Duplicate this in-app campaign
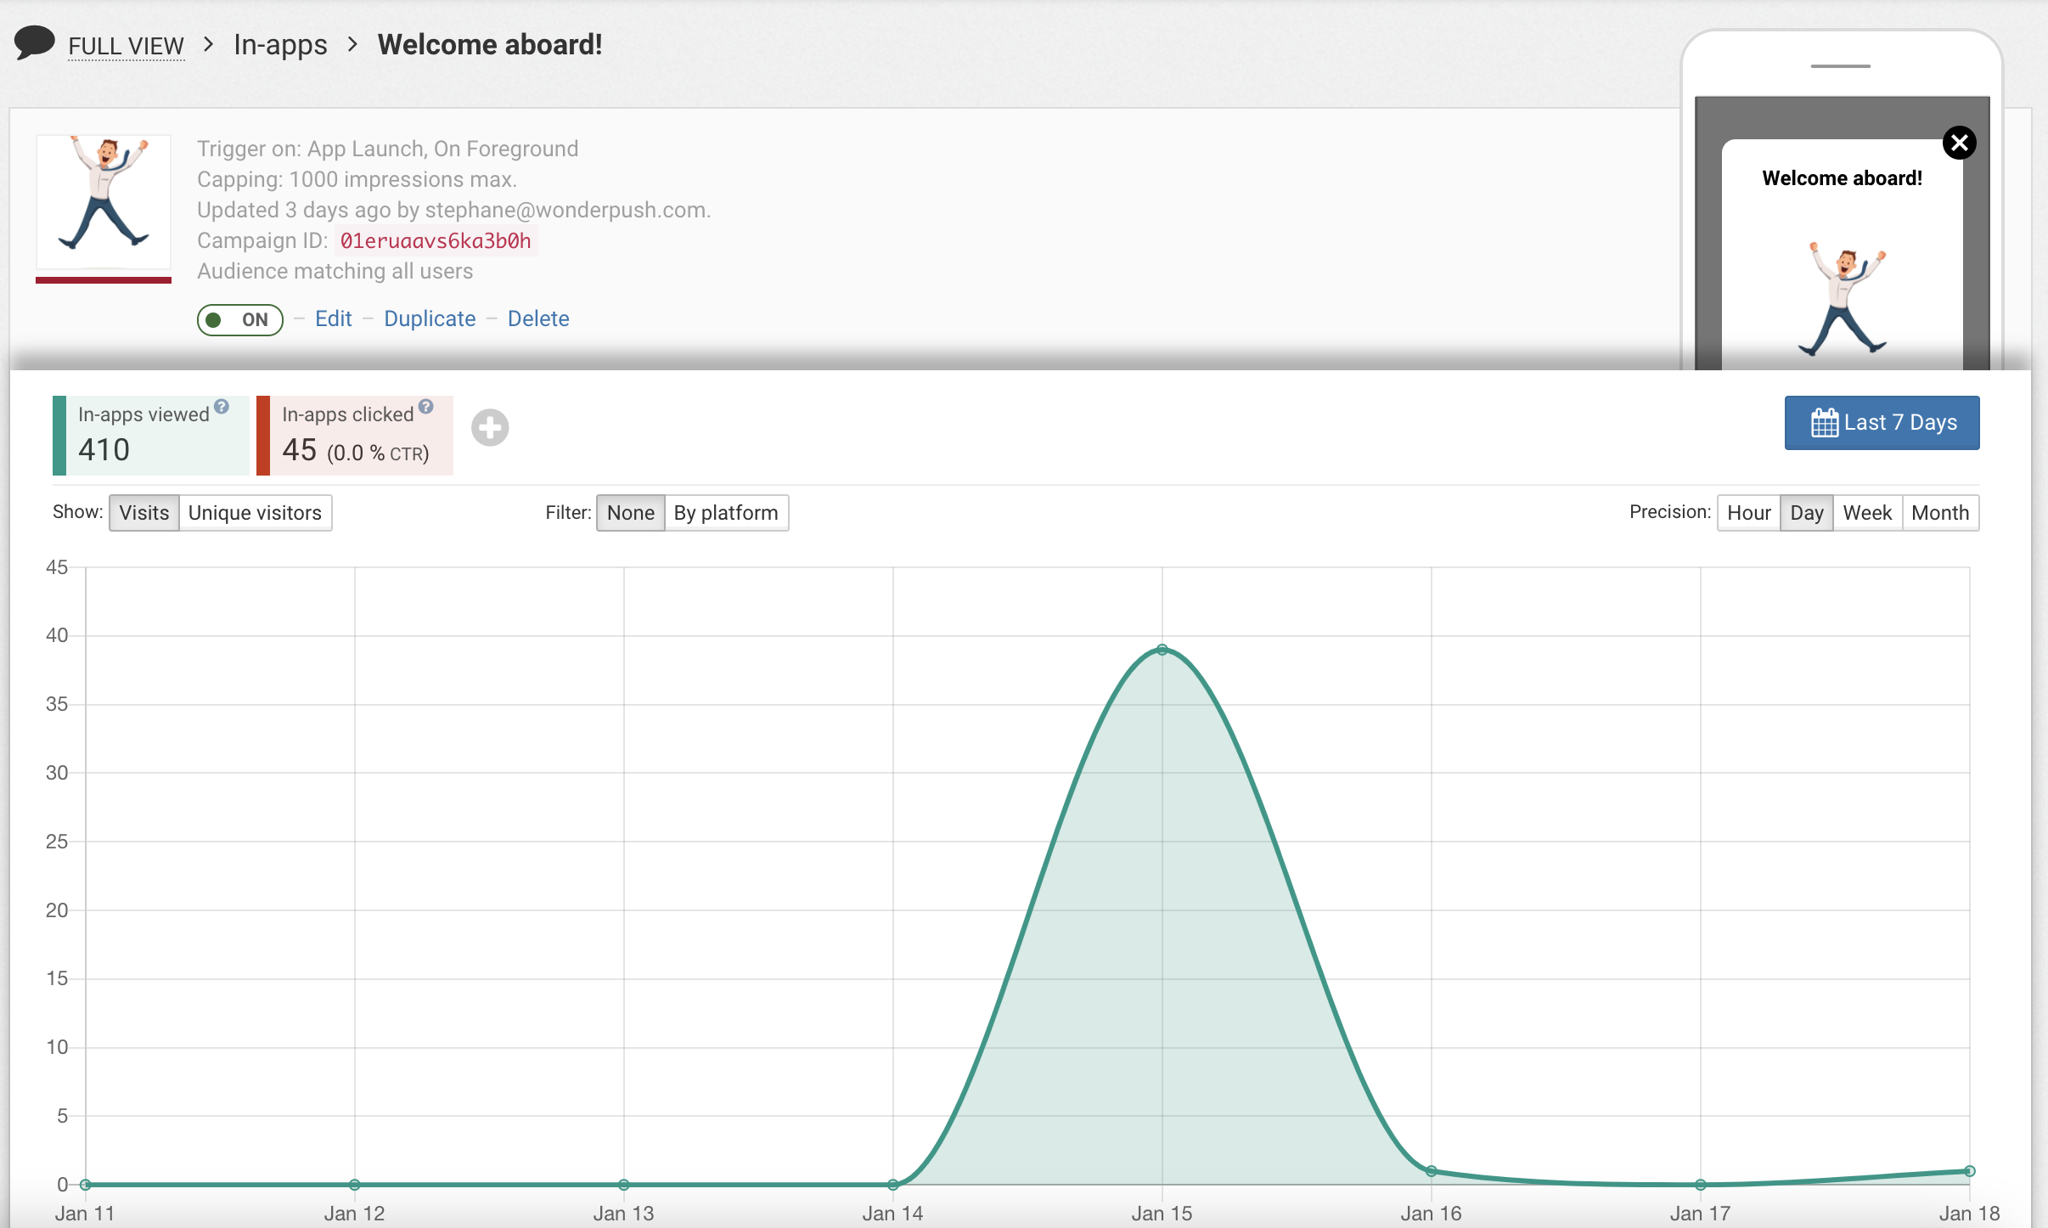 [x=430, y=318]
